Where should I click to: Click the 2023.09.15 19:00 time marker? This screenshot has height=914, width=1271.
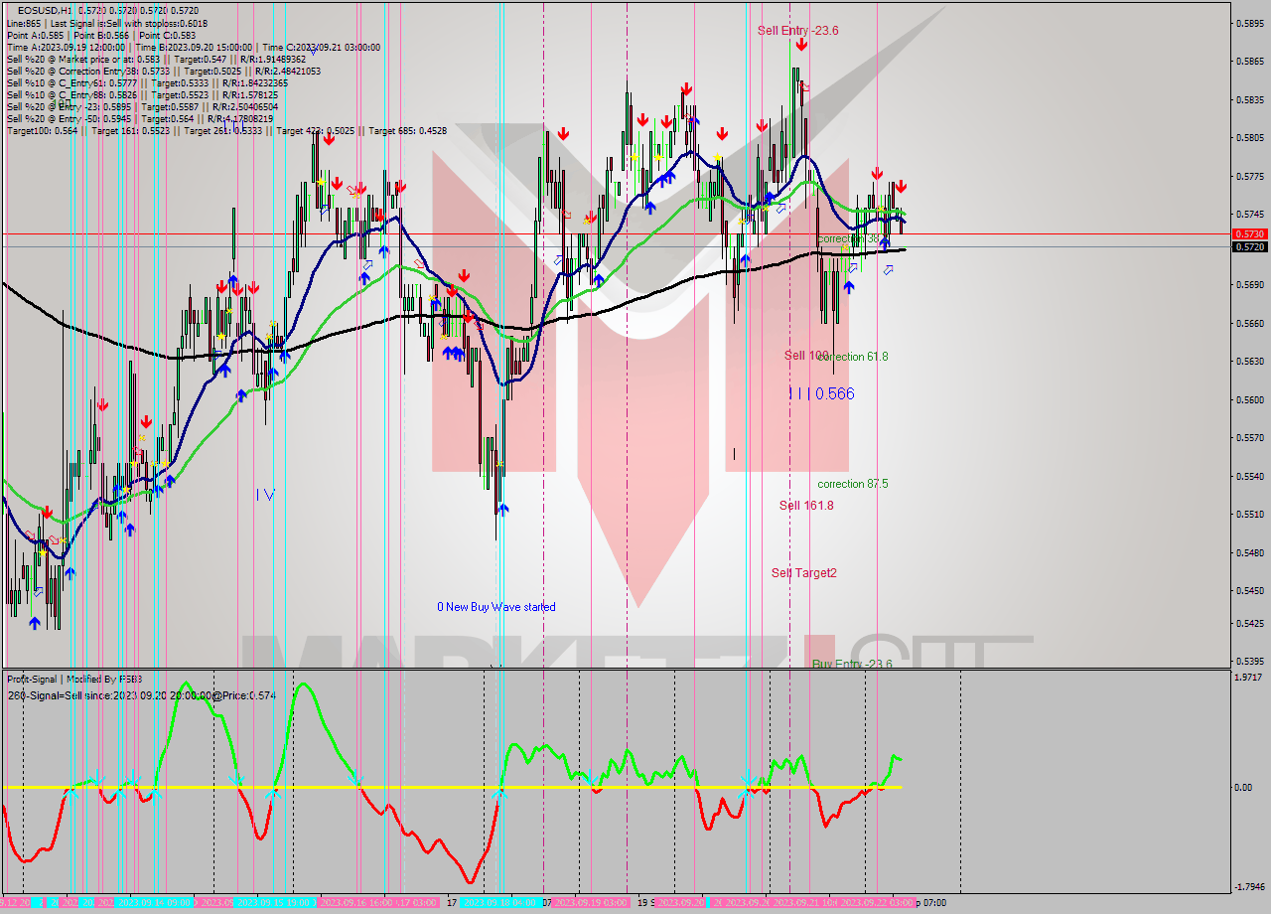[x=277, y=903]
